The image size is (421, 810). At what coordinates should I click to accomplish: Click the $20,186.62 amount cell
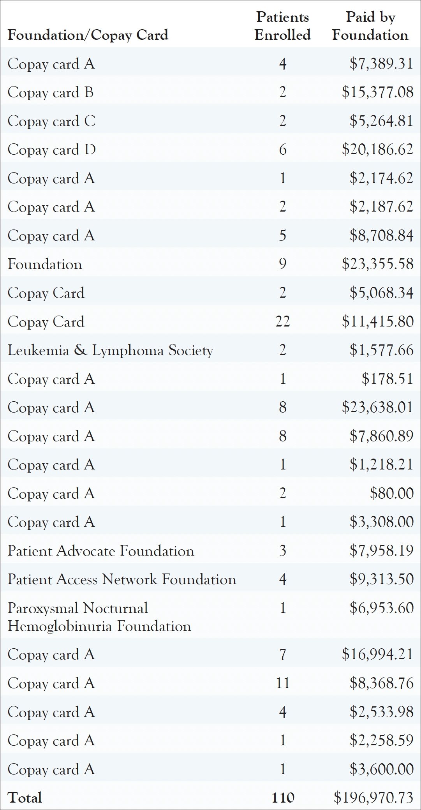(x=377, y=150)
